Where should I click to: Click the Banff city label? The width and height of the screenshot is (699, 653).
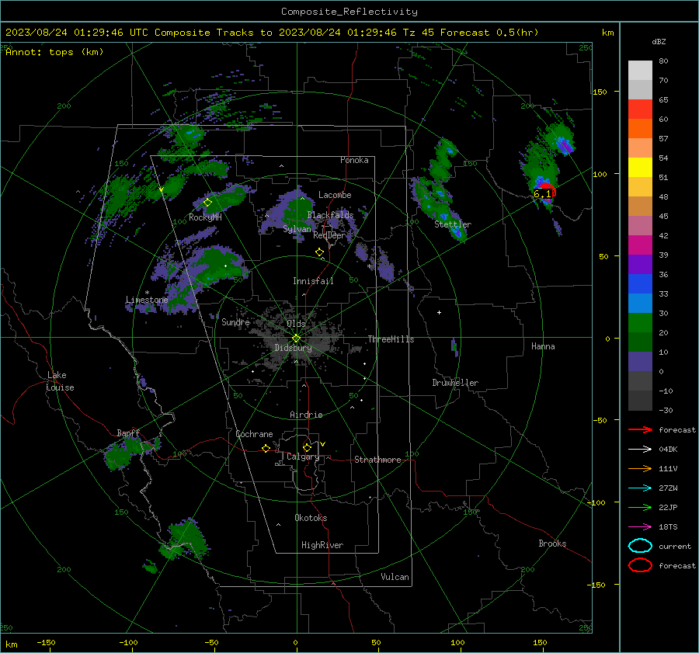click(128, 433)
